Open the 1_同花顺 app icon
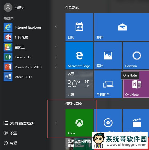The width and height of the screenshot is (149, 150). [x=8, y=37]
